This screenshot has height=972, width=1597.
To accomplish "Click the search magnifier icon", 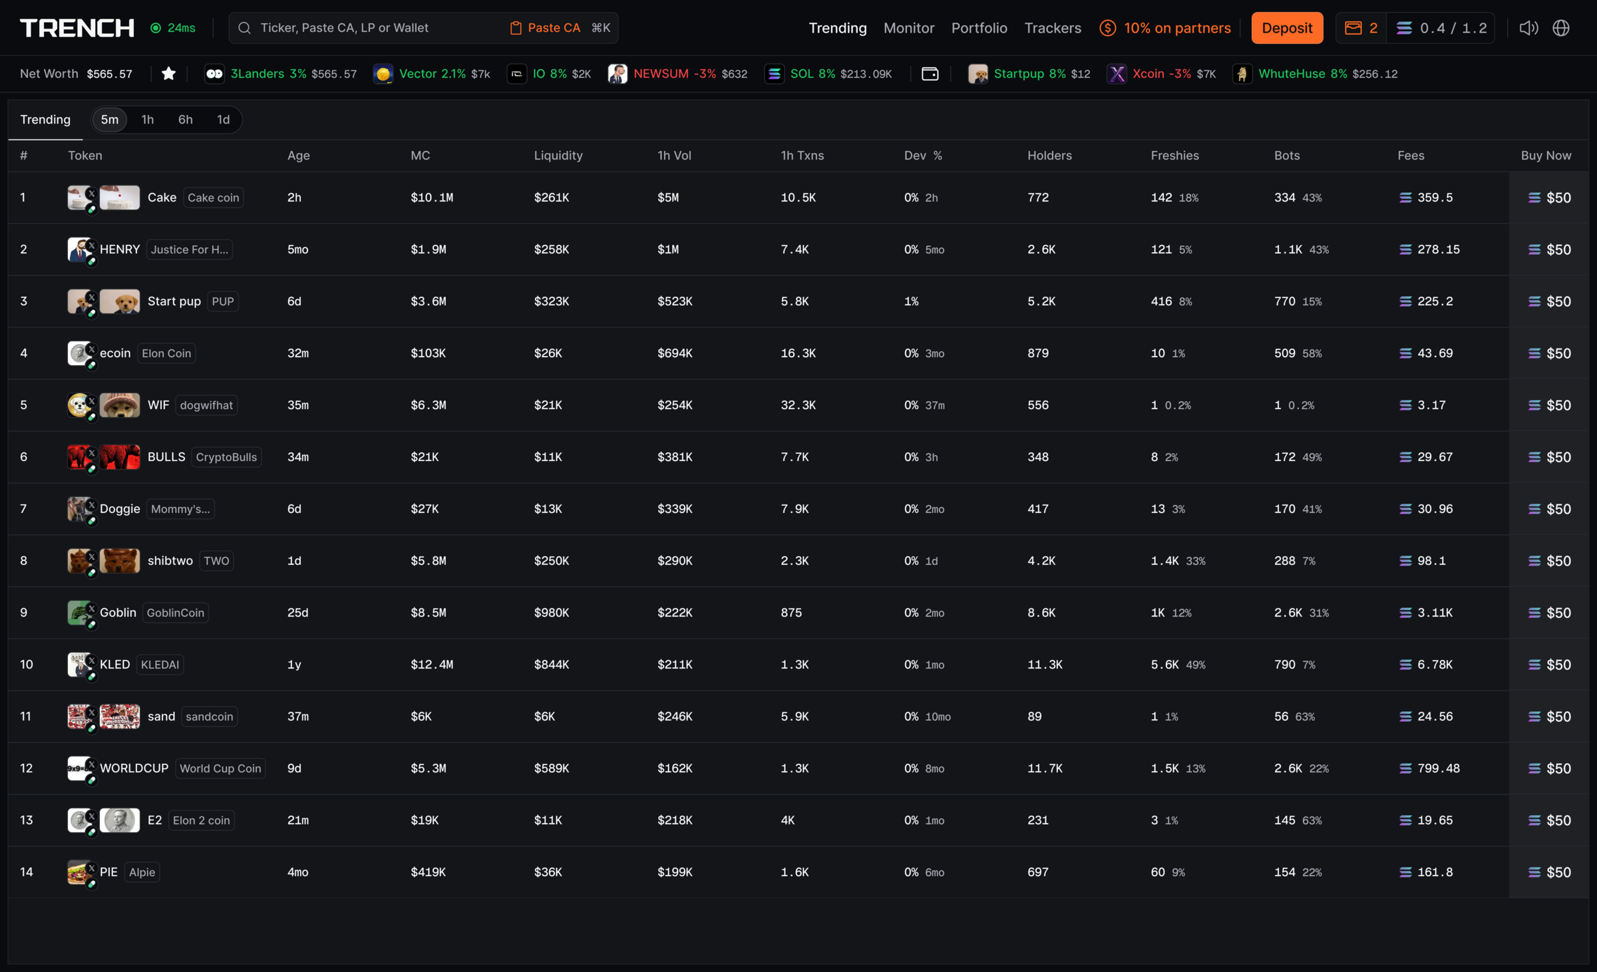I will coord(244,28).
